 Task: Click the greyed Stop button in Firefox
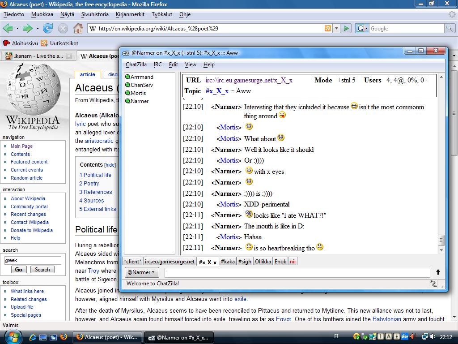[63, 28]
